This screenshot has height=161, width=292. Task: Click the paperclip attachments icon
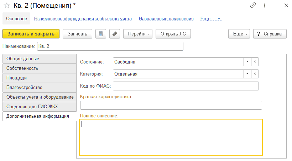point(115,34)
